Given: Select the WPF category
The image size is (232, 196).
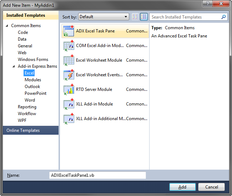Looking at the screenshot, I should click(22, 121).
